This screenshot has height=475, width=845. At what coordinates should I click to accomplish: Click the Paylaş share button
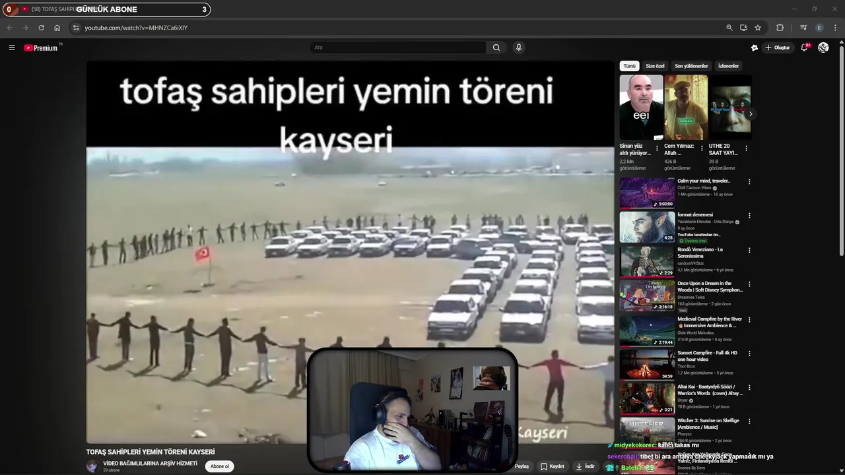[522, 466]
